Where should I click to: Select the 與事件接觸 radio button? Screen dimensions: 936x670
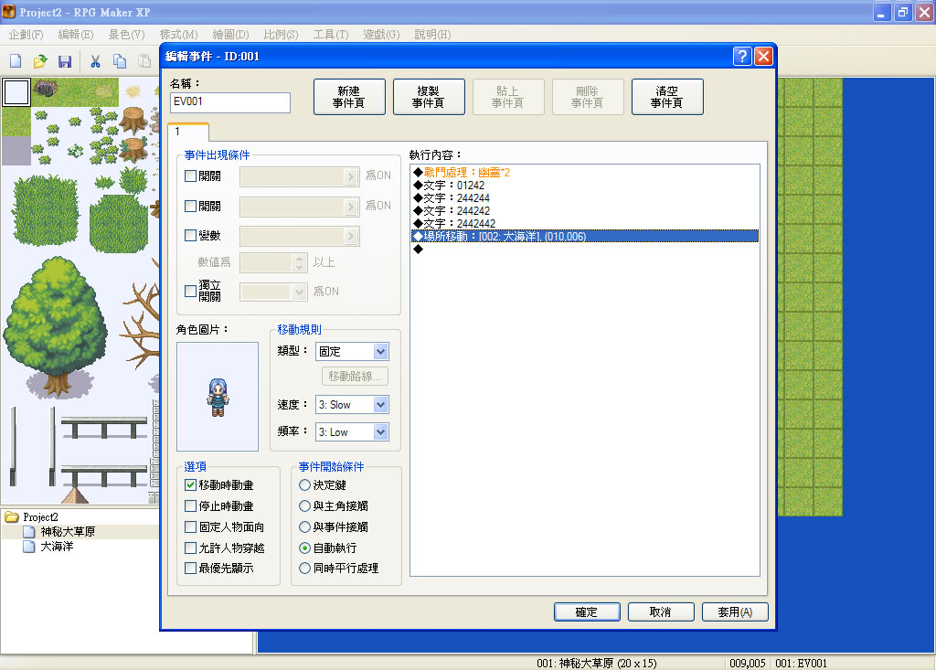click(304, 526)
